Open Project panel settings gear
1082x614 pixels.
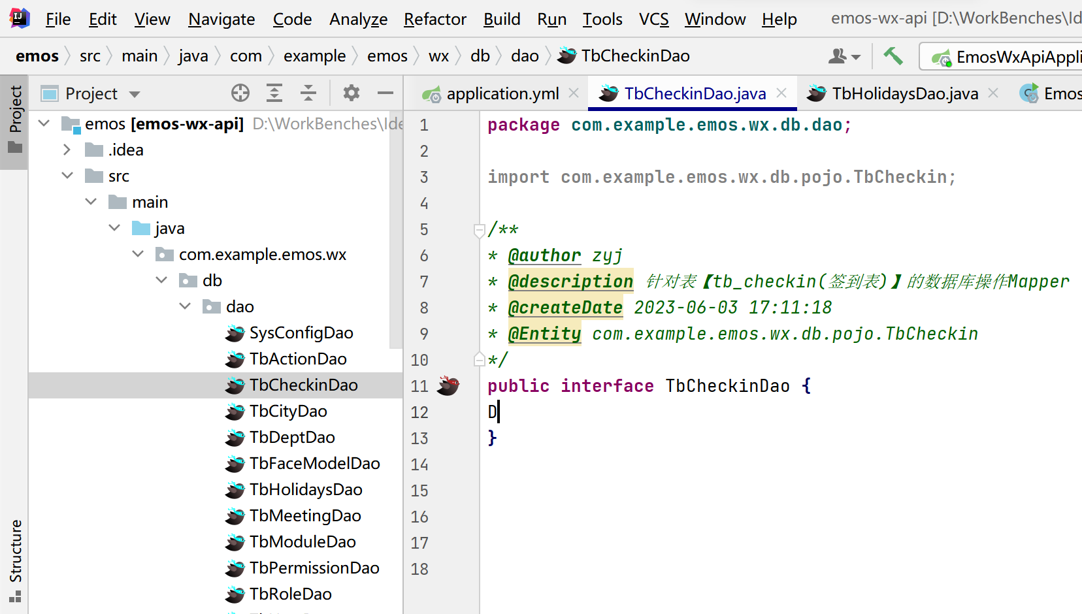coord(352,93)
